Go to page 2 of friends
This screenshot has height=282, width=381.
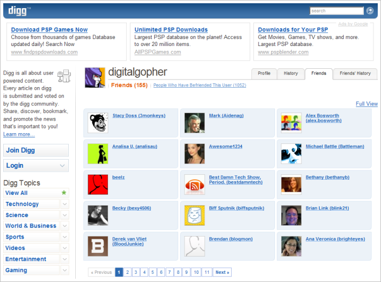point(127,272)
